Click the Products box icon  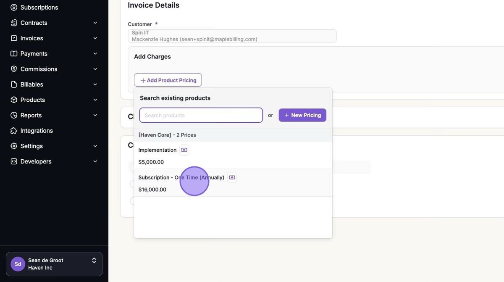14,100
